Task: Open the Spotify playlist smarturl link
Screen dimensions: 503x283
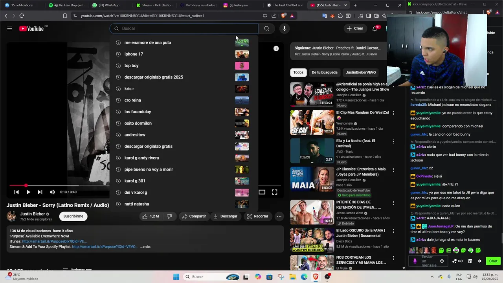Action: [x=105, y=247]
